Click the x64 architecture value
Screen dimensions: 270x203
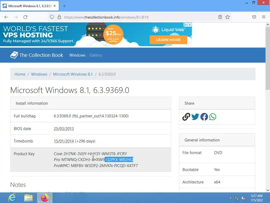pyautogui.click(x=217, y=182)
